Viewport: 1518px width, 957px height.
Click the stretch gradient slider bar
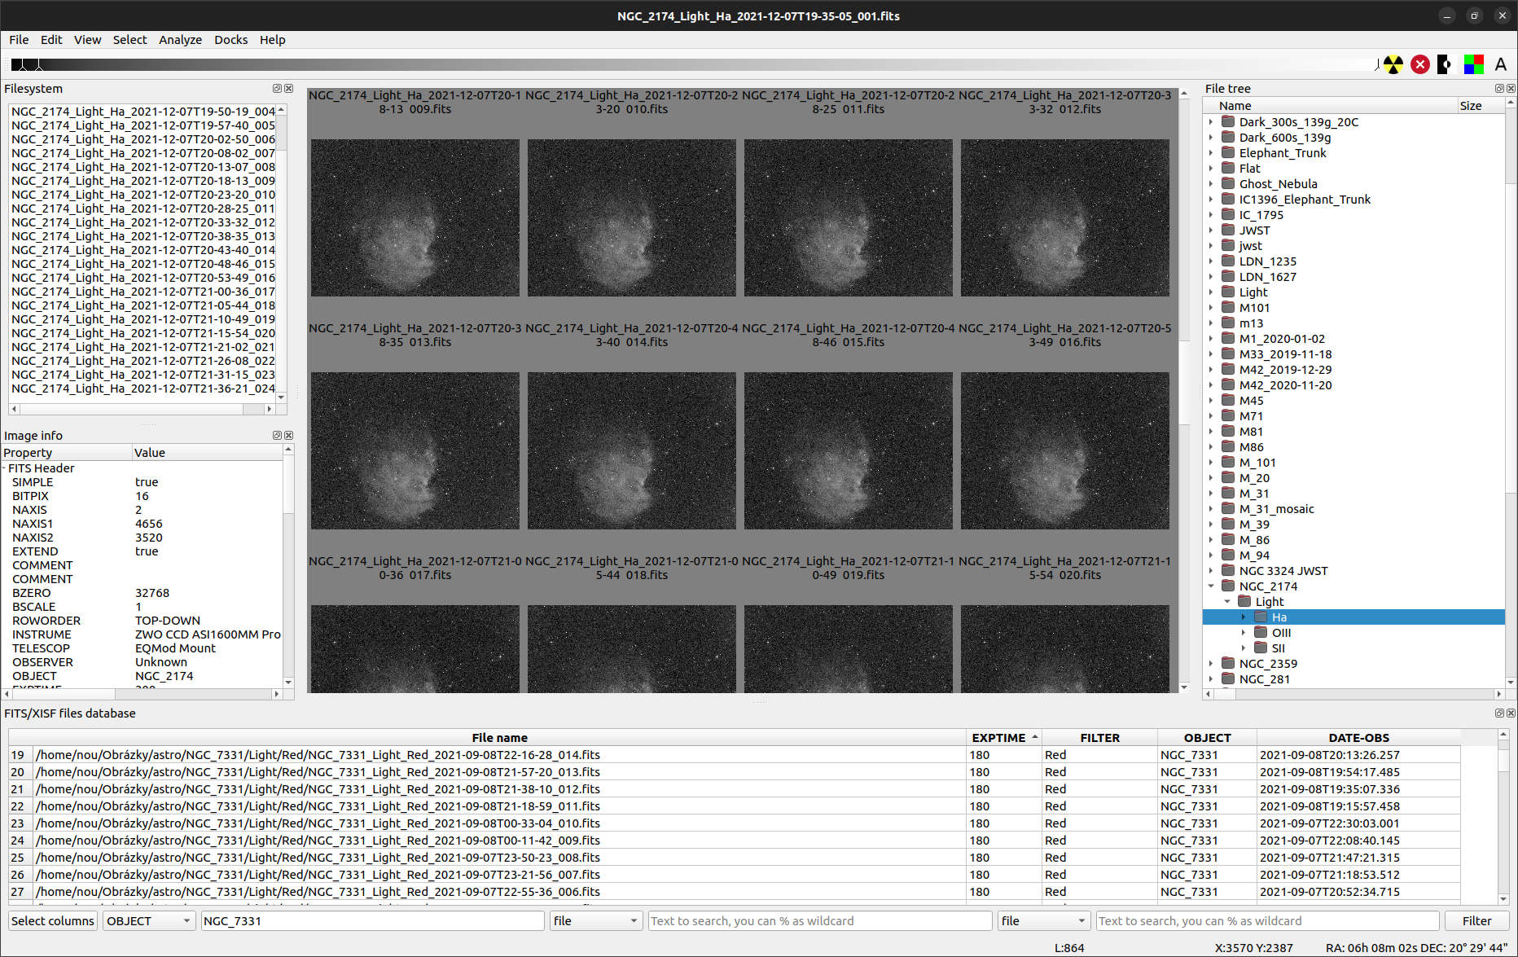692,64
